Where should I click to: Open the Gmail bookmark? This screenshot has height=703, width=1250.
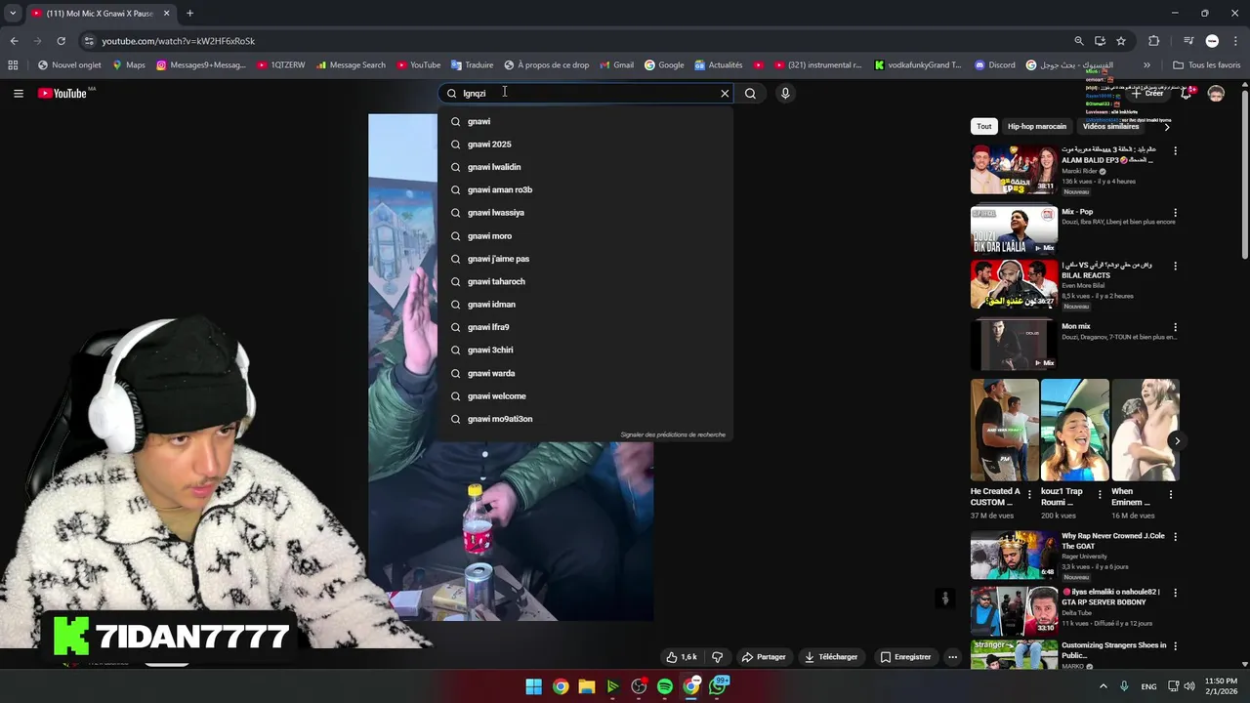click(x=615, y=65)
